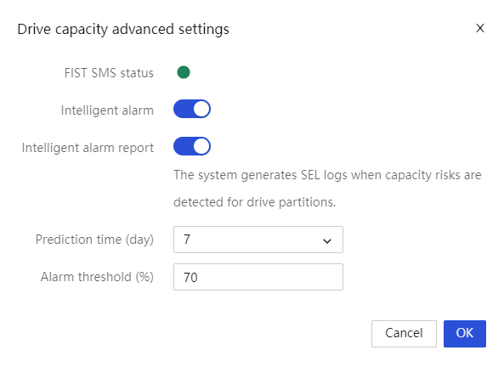Focus the Alarm threshold (%) input field

(258, 277)
